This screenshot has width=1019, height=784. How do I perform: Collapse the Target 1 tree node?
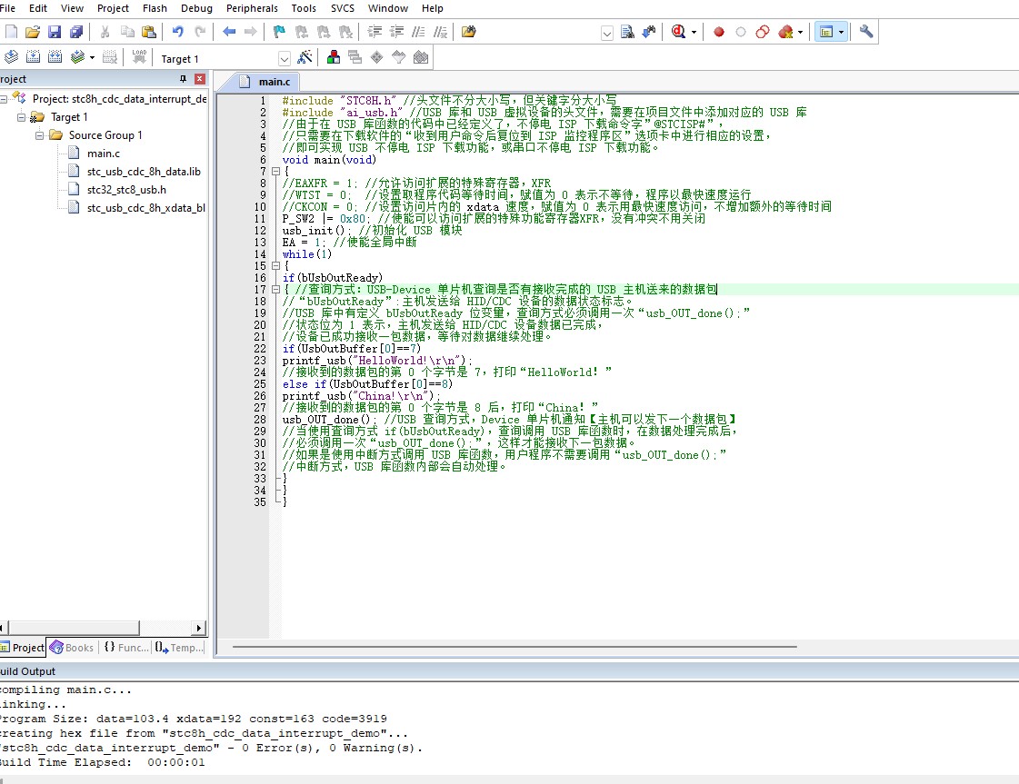click(22, 117)
